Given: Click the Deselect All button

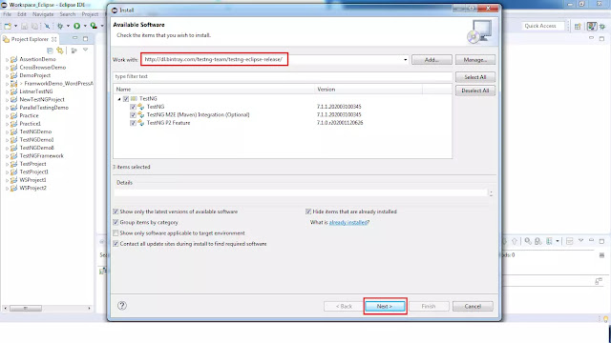Looking at the screenshot, I should coord(475,91).
